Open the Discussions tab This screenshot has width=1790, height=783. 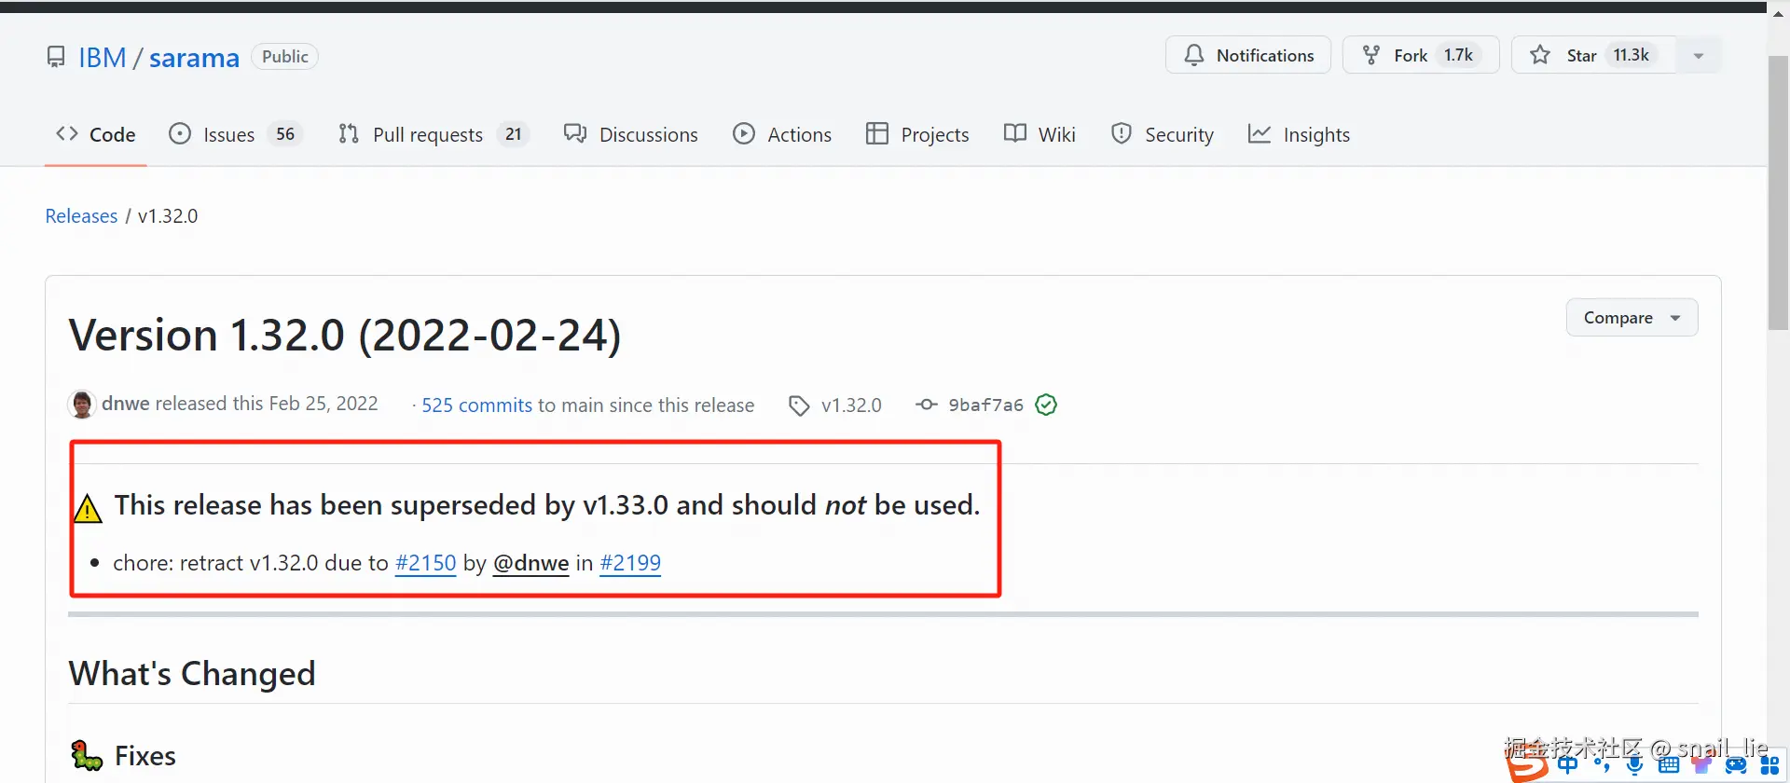point(631,134)
